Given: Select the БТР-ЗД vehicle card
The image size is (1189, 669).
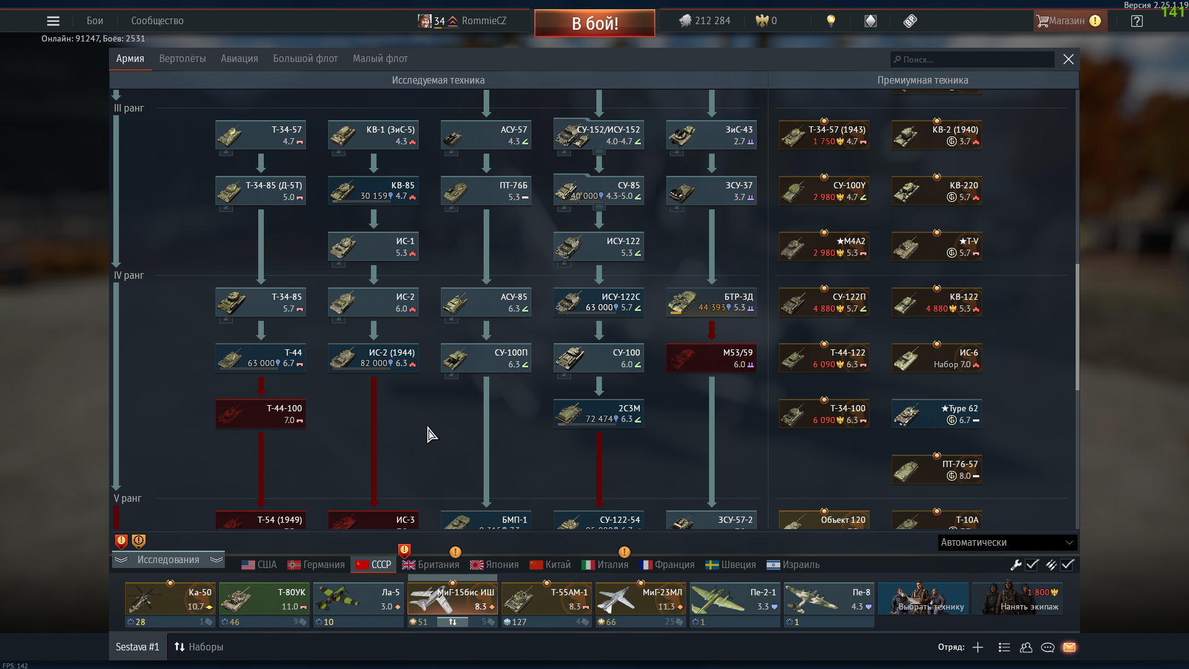Looking at the screenshot, I should 712,302.
